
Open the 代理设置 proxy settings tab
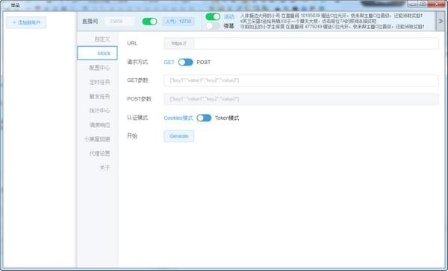[97, 153]
